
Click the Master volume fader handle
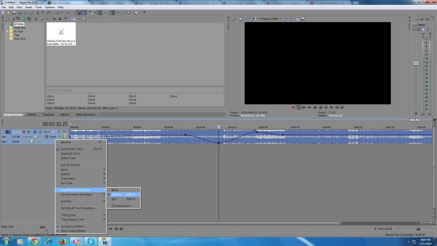tap(416, 63)
